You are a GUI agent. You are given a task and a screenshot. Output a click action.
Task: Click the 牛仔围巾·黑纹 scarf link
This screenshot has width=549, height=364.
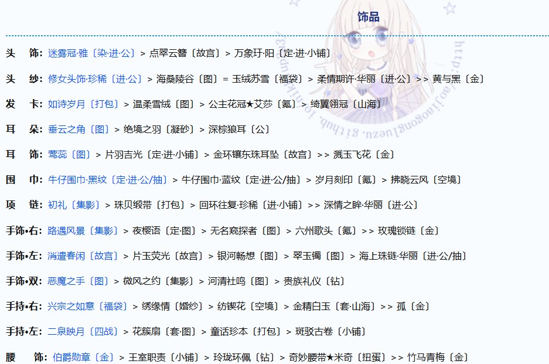pyautogui.click(x=107, y=180)
